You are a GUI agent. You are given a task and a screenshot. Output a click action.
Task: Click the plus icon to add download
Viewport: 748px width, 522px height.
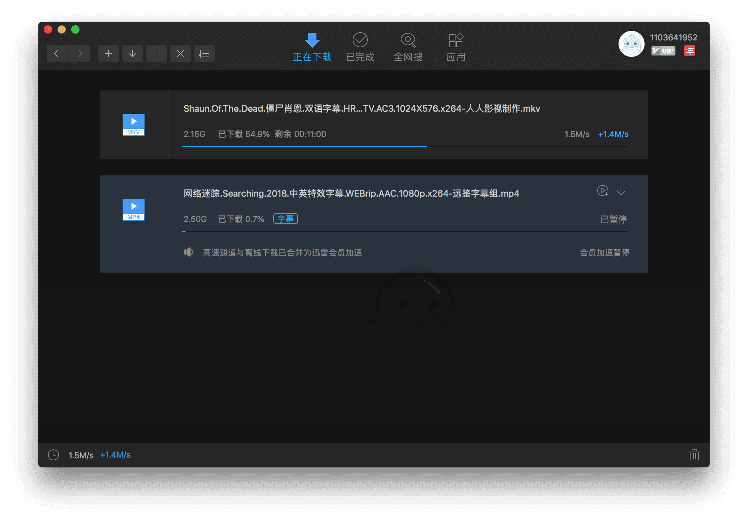109,53
